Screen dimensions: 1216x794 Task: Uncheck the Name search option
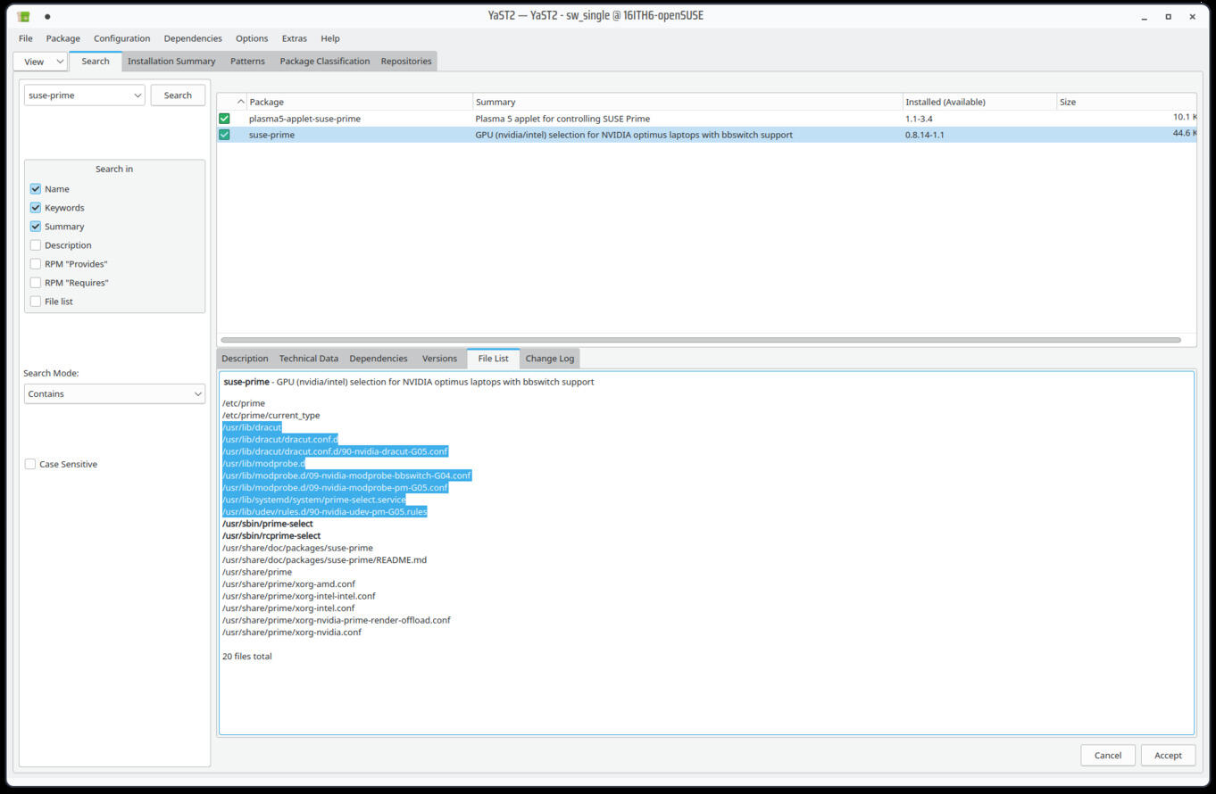click(36, 189)
